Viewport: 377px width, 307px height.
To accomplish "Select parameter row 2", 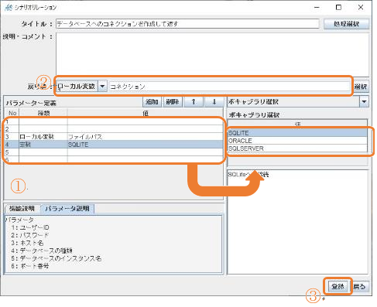I will click(114, 129).
